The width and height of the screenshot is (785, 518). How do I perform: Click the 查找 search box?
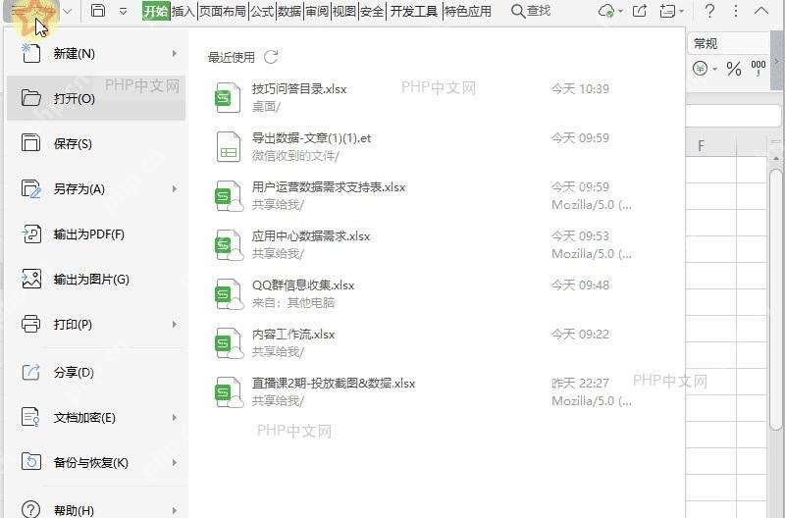[531, 11]
